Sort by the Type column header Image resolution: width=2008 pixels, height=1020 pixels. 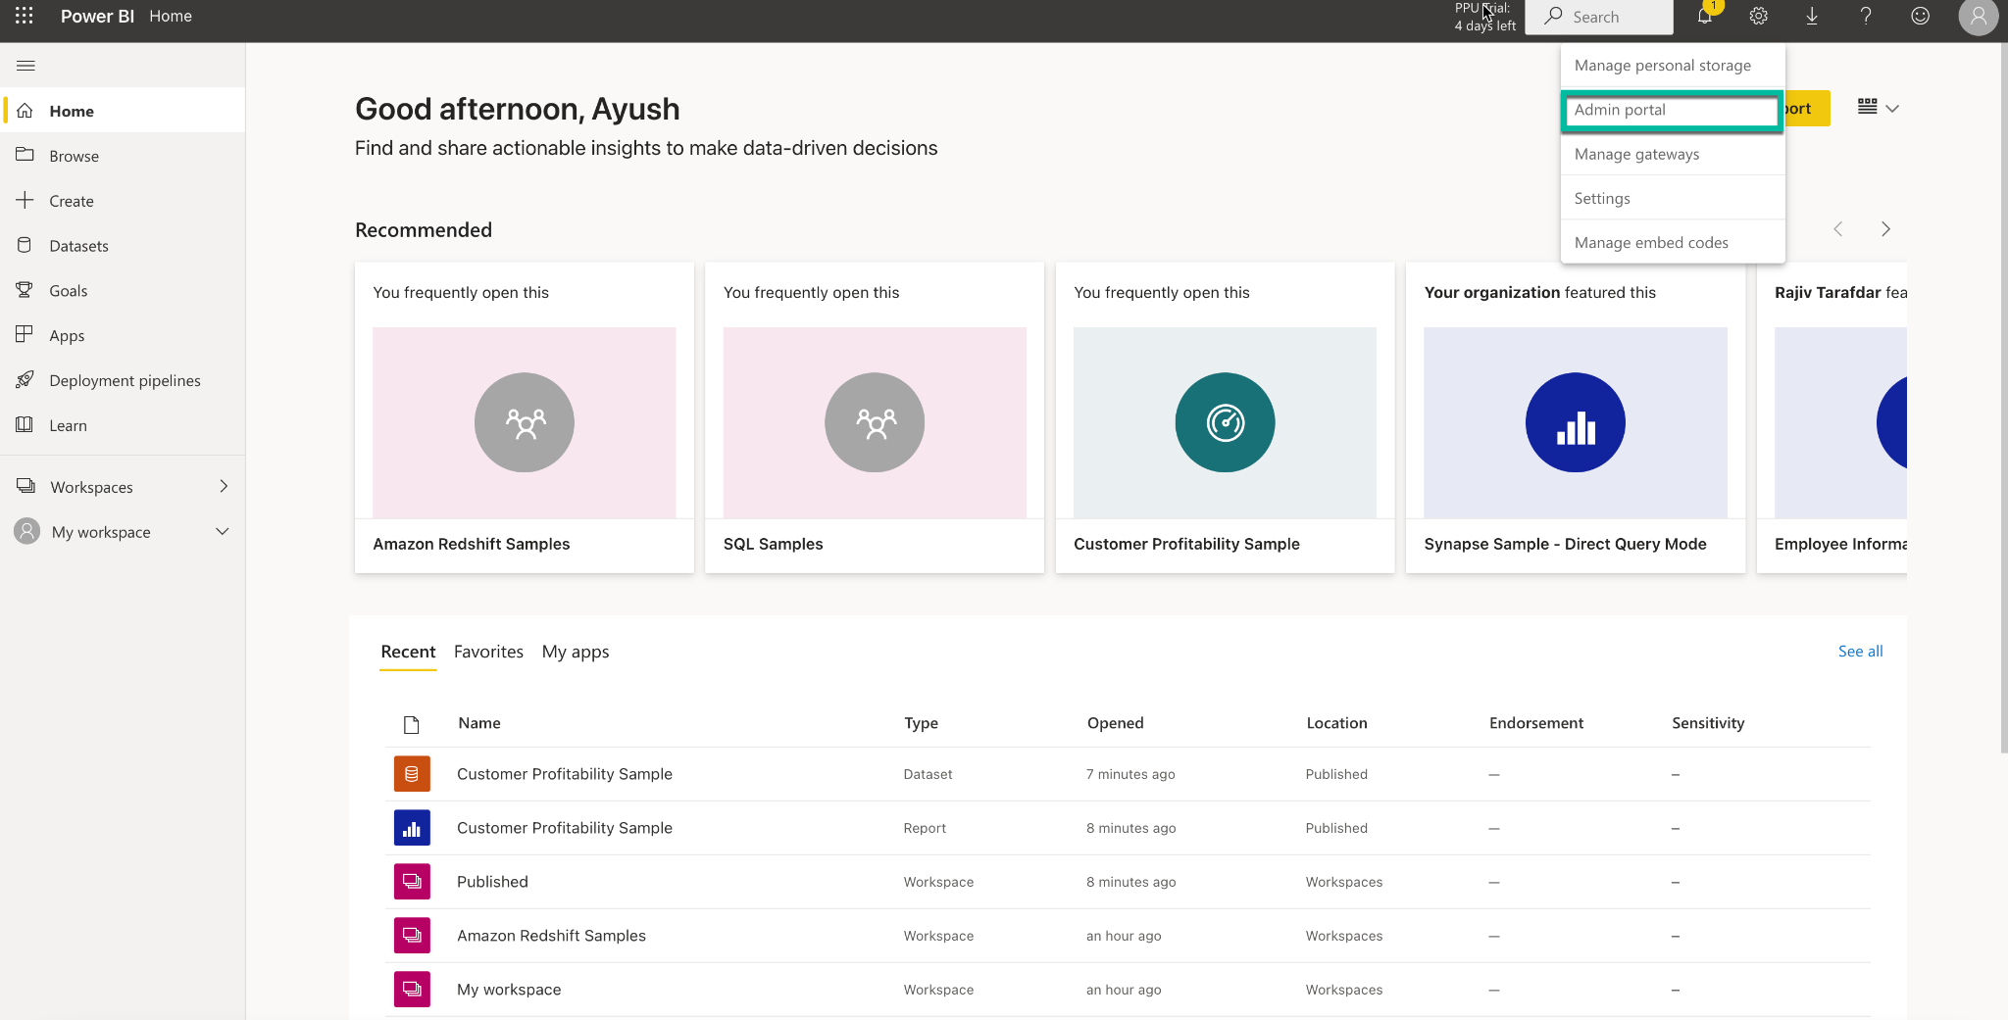[921, 723]
